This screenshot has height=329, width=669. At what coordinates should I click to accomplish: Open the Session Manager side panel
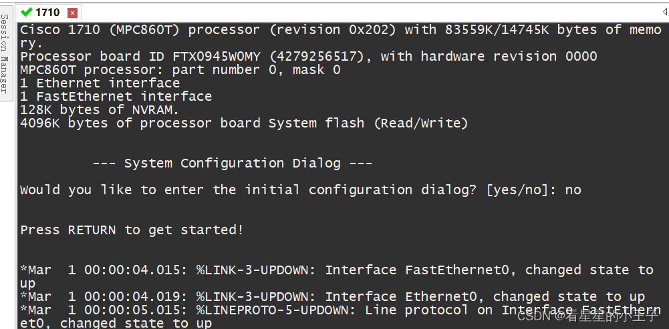[x=5, y=53]
